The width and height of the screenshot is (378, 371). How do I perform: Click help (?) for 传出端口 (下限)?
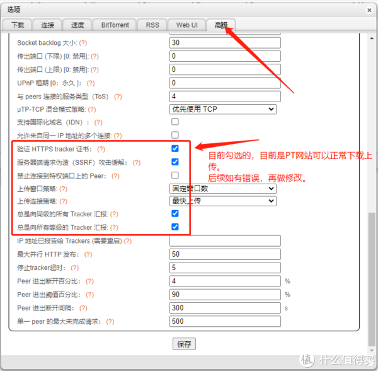(x=94, y=57)
